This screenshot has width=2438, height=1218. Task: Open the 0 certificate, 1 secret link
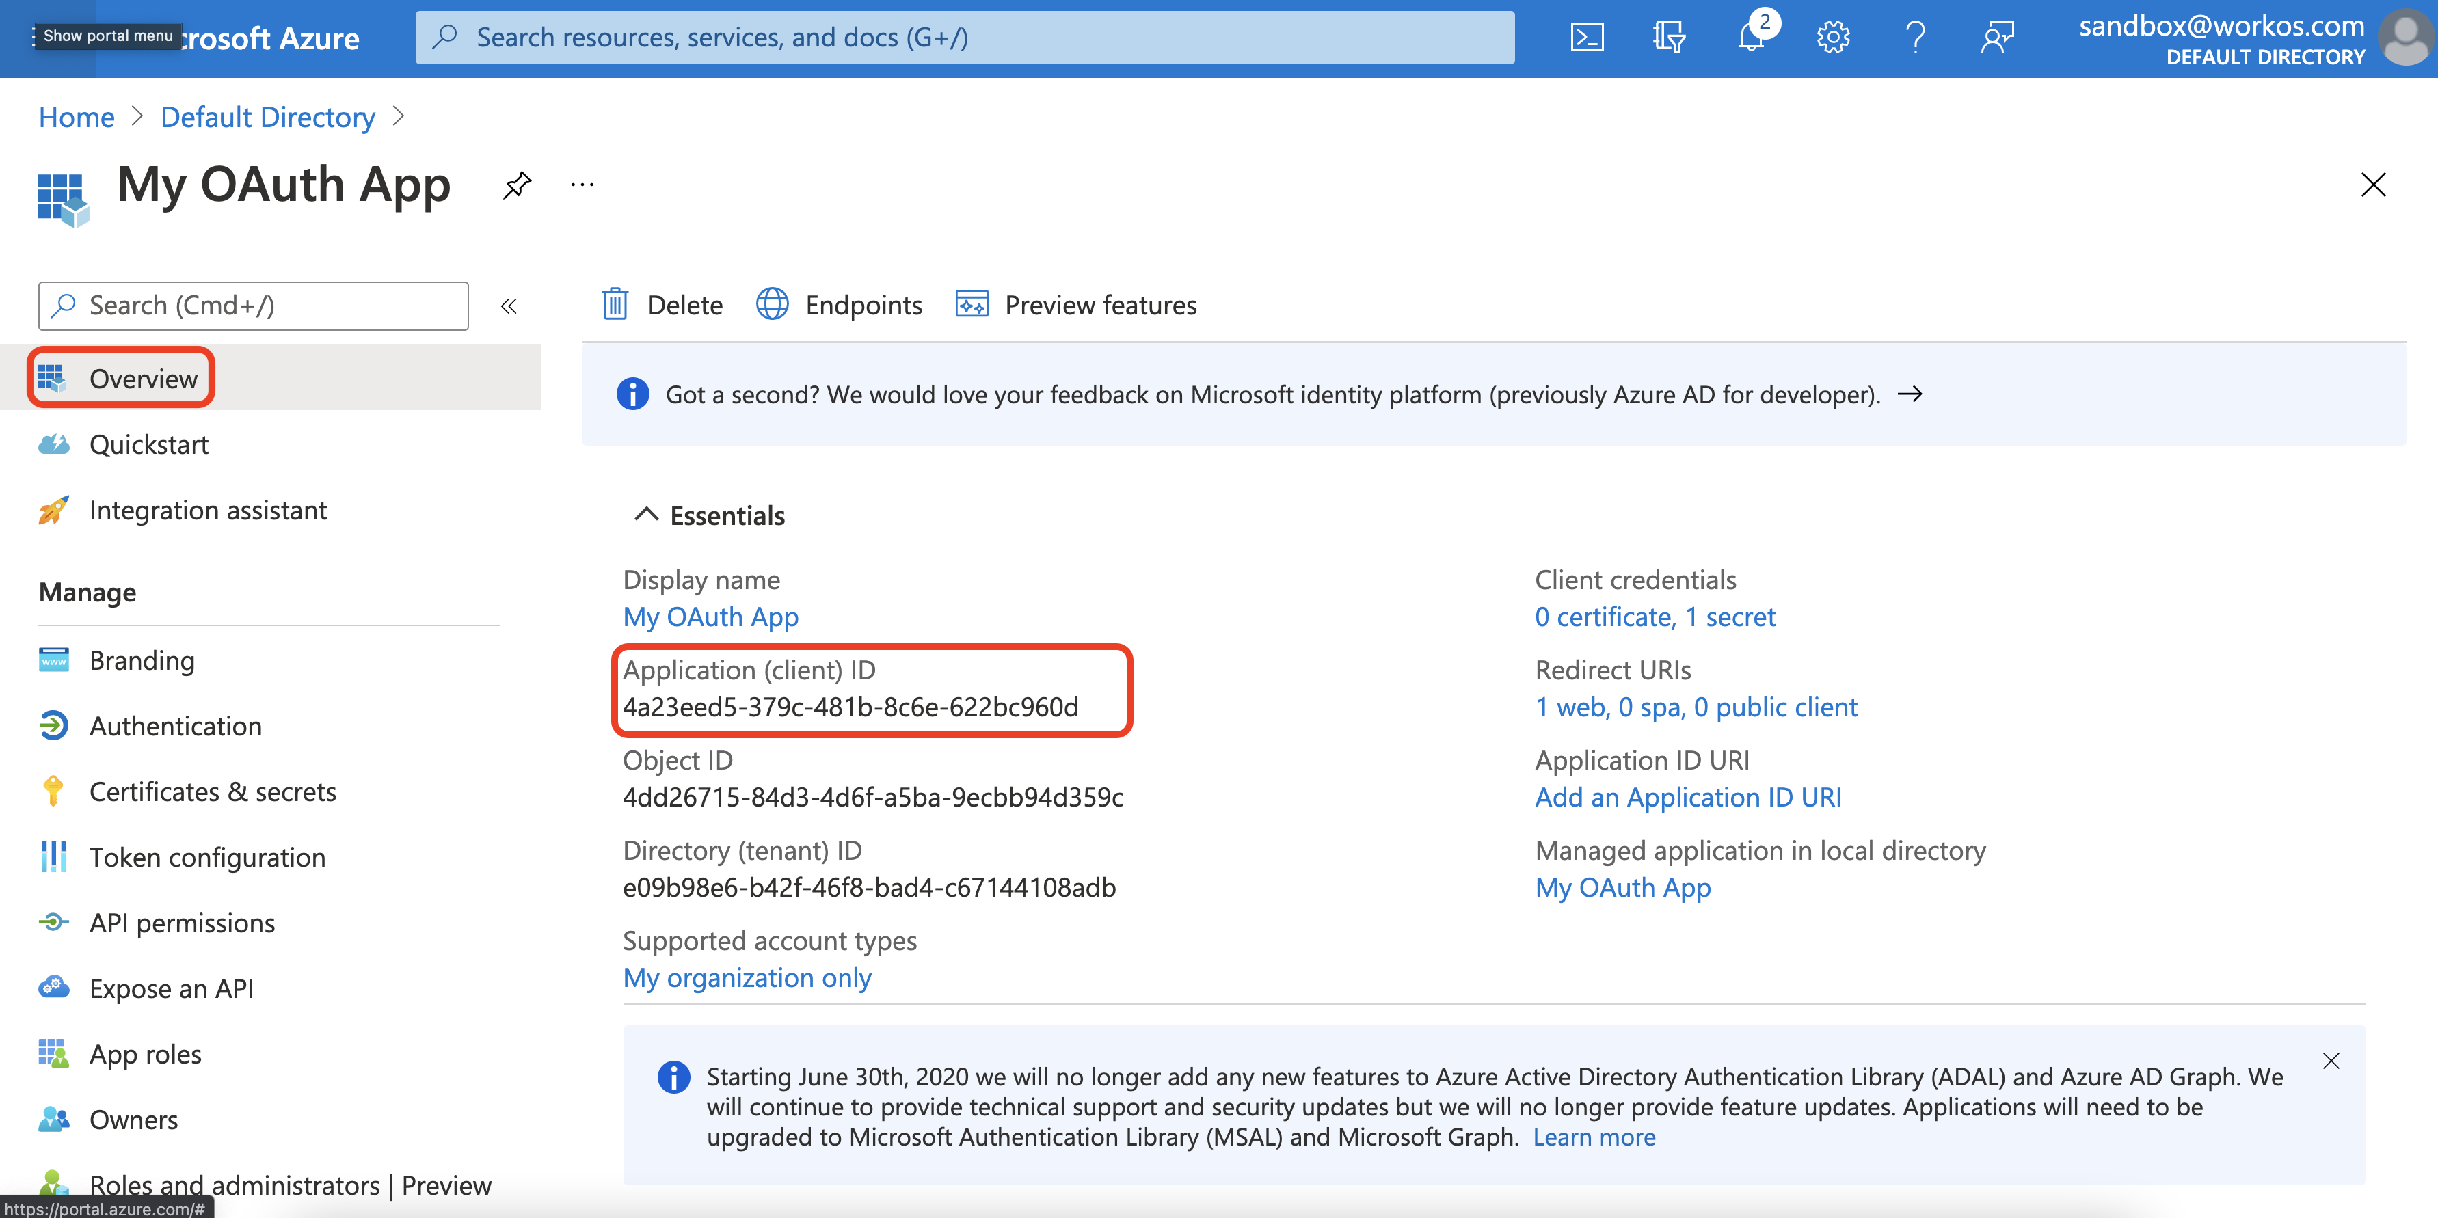click(x=1655, y=617)
